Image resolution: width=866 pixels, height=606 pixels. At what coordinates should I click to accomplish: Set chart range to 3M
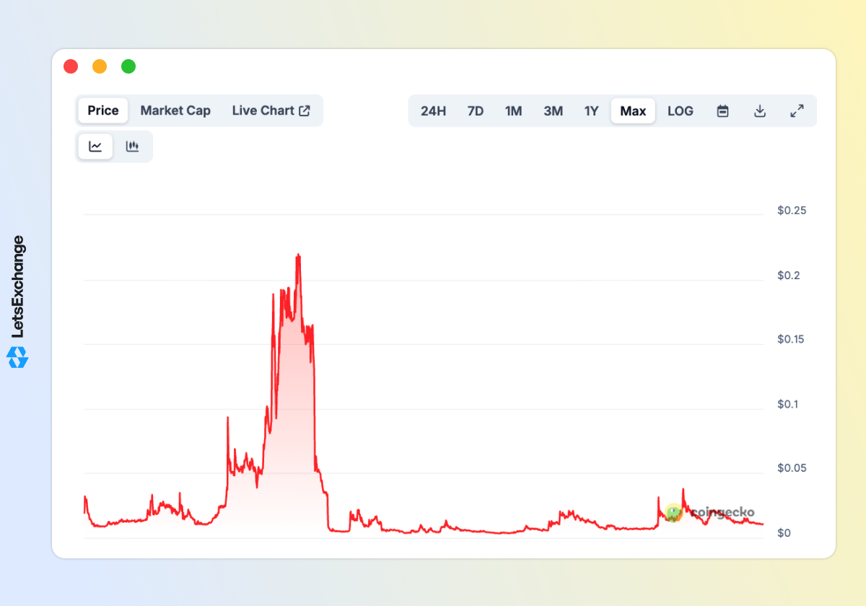tap(553, 111)
